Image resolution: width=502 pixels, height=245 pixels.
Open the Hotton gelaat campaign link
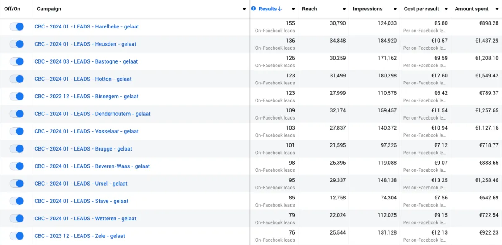point(83,79)
